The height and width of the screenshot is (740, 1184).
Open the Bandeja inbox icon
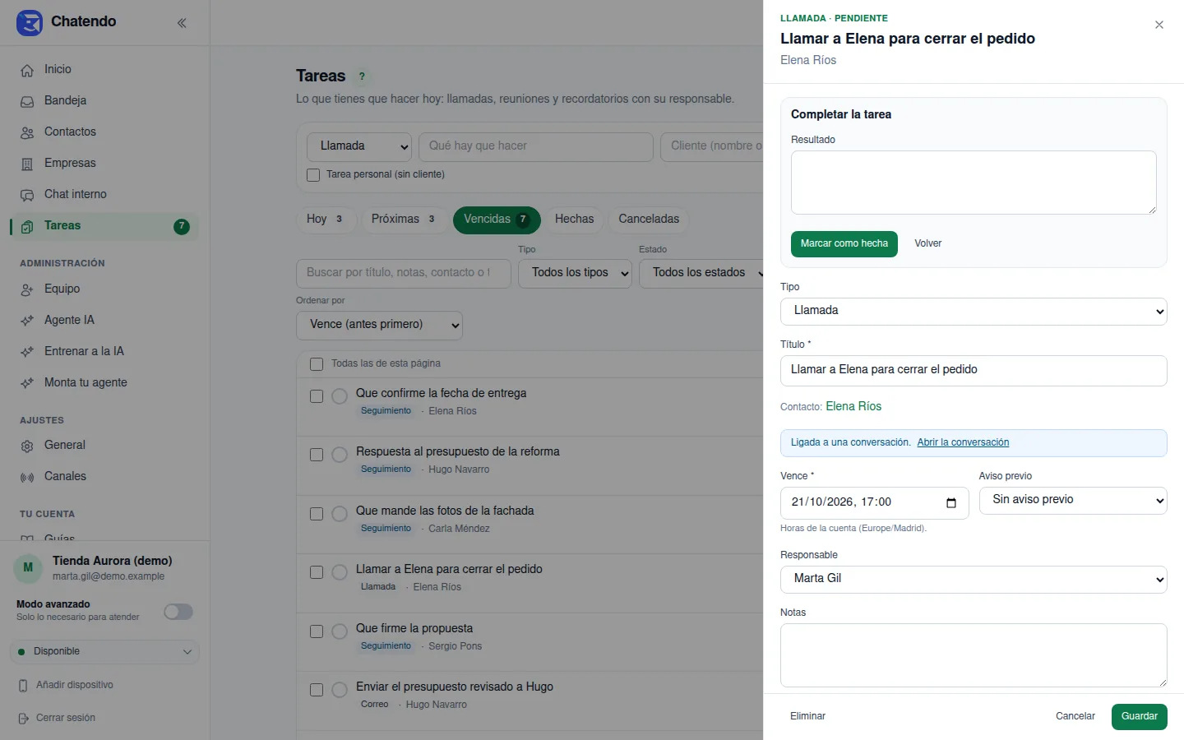(x=27, y=101)
